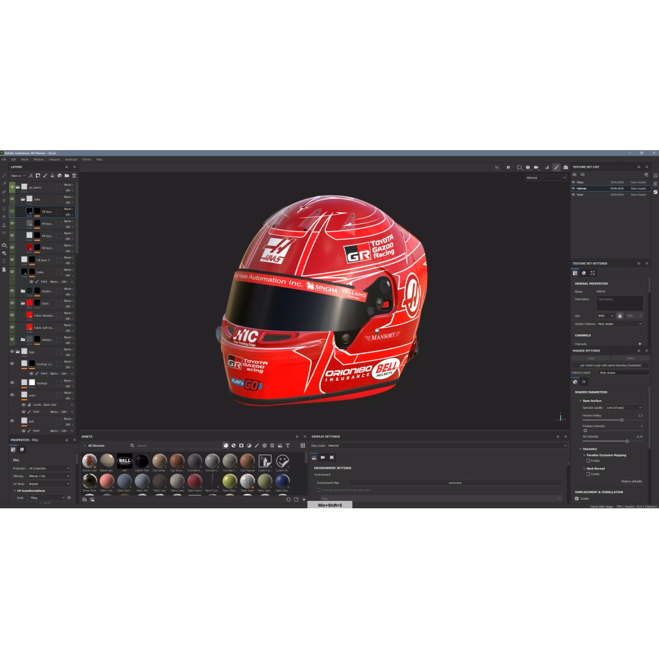Hide the Visor texture set
This screenshot has height=659, width=659.
click(x=573, y=195)
